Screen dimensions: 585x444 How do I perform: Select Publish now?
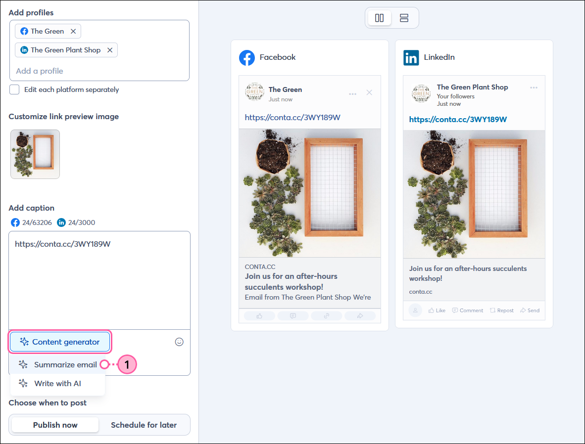[55, 425]
